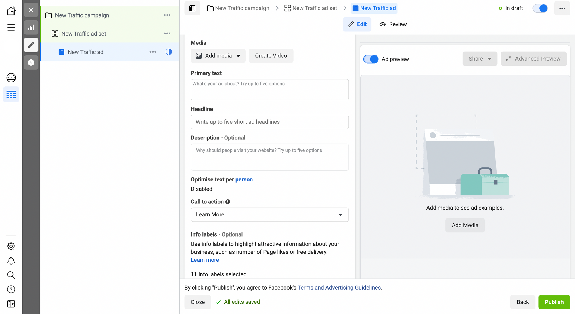This screenshot has height=314, width=575.
Task: Open Terms and Advertising Guidelines link
Action: [x=339, y=288]
